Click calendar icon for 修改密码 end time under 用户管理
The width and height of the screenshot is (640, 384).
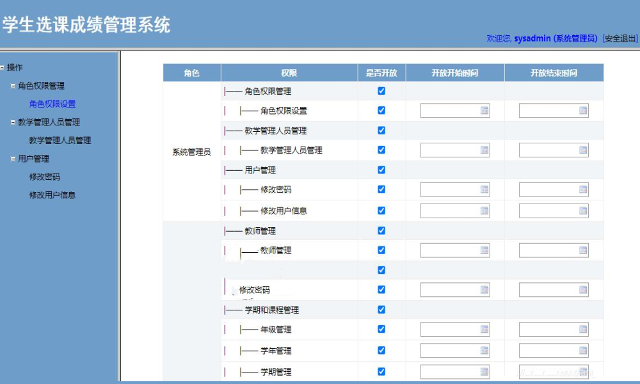[583, 190]
